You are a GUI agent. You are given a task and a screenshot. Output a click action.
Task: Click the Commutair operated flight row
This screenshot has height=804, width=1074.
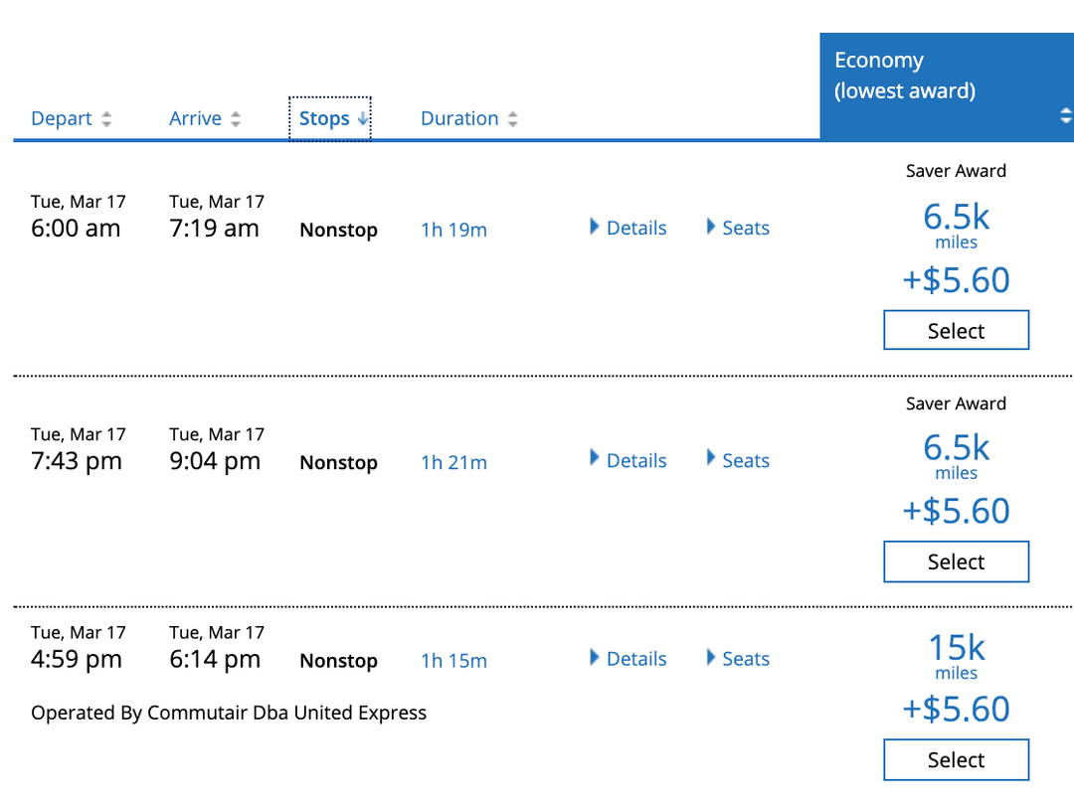228,713
